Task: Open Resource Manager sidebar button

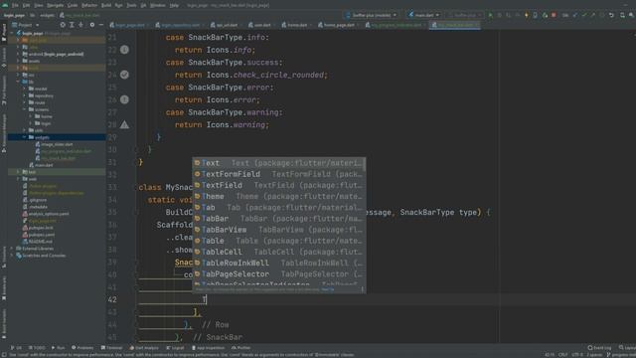Action: (x=4, y=133)
